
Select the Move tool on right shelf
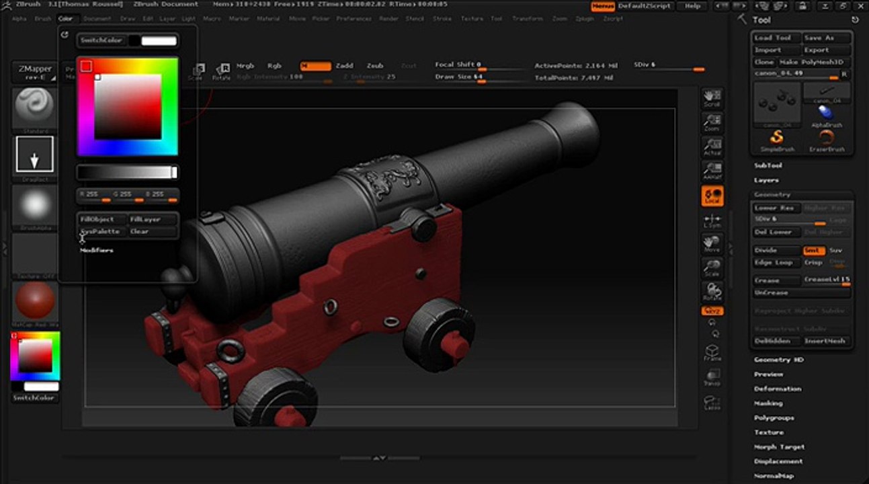(x=712, y=244)
